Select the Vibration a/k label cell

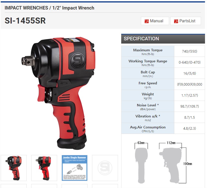148,117
